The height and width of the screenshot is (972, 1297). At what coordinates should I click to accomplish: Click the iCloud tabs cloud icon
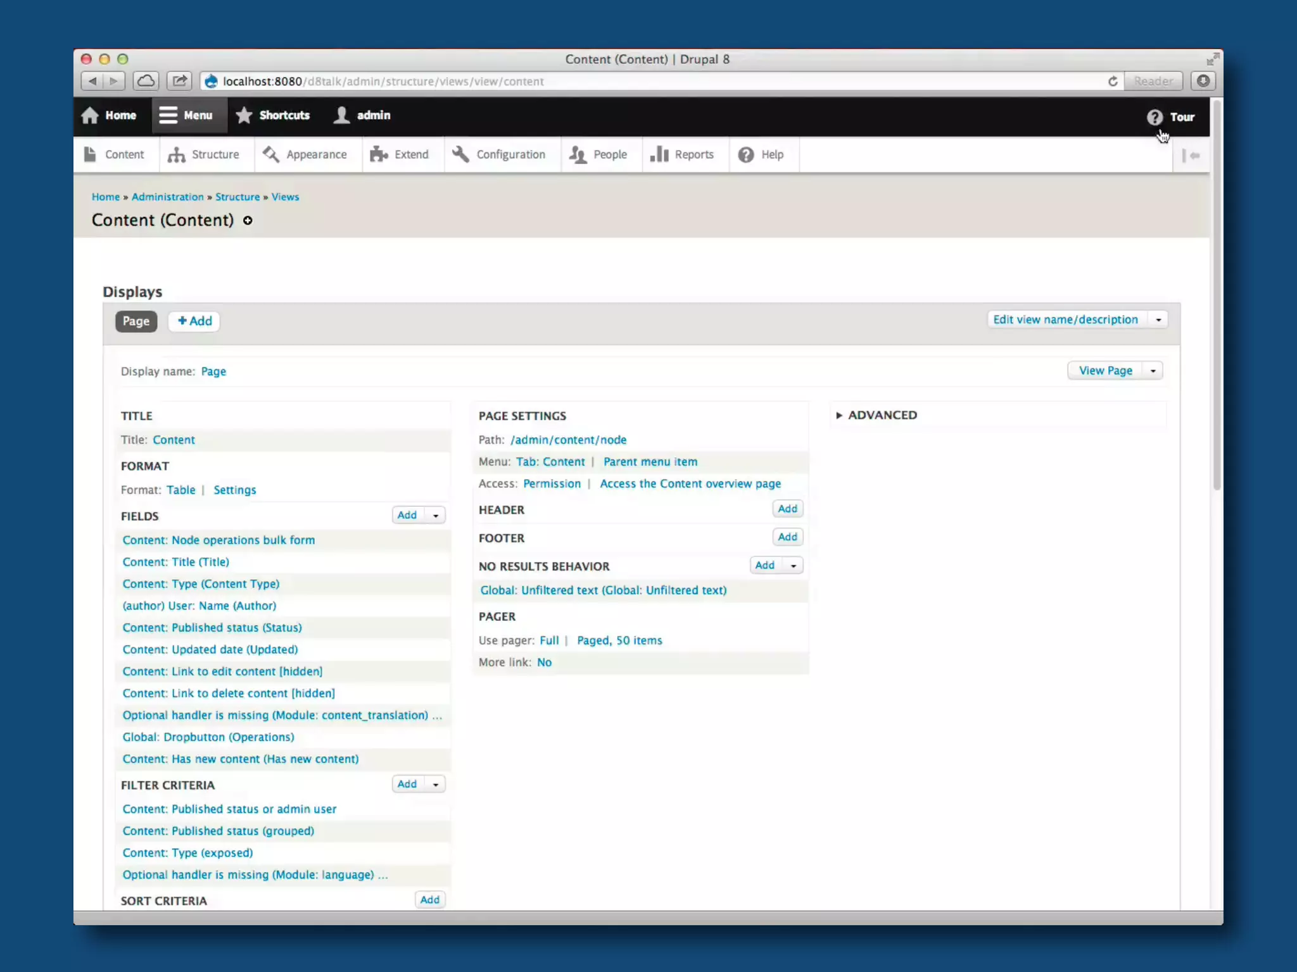click(146, 81)
